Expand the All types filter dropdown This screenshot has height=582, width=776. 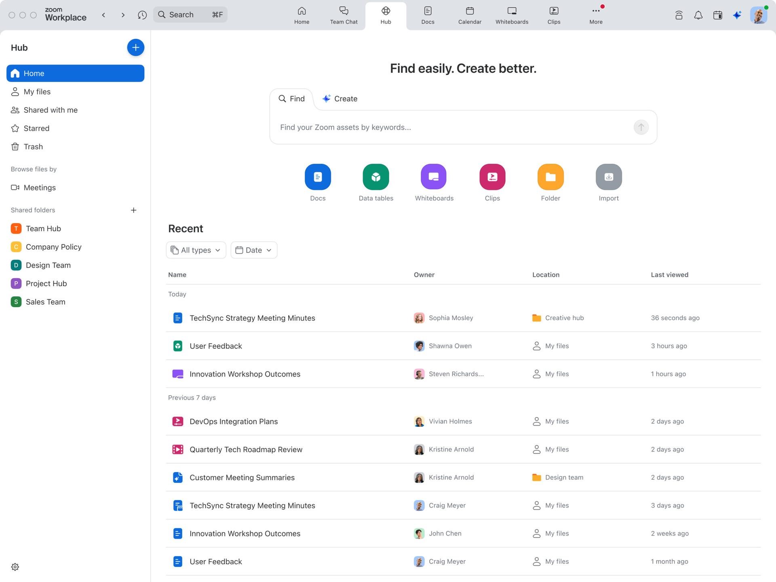(196, 250)
